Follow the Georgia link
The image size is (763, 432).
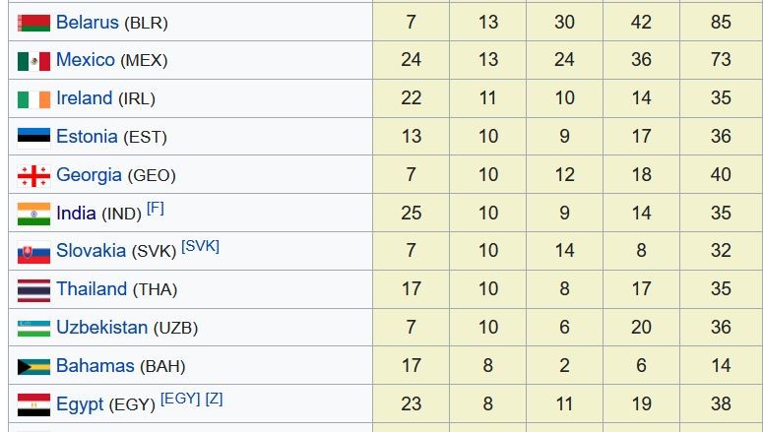(x=89, y=175)
